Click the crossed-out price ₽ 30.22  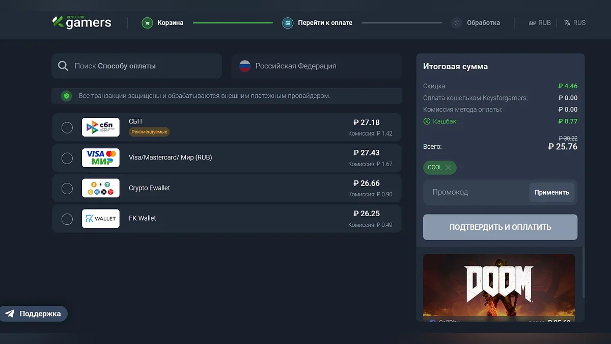click(x=568, y=138)
